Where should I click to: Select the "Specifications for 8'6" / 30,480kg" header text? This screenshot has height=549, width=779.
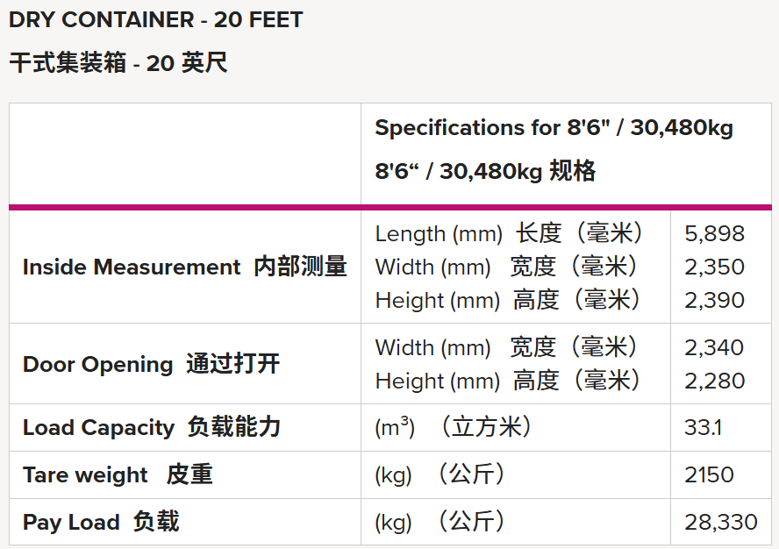554,128
